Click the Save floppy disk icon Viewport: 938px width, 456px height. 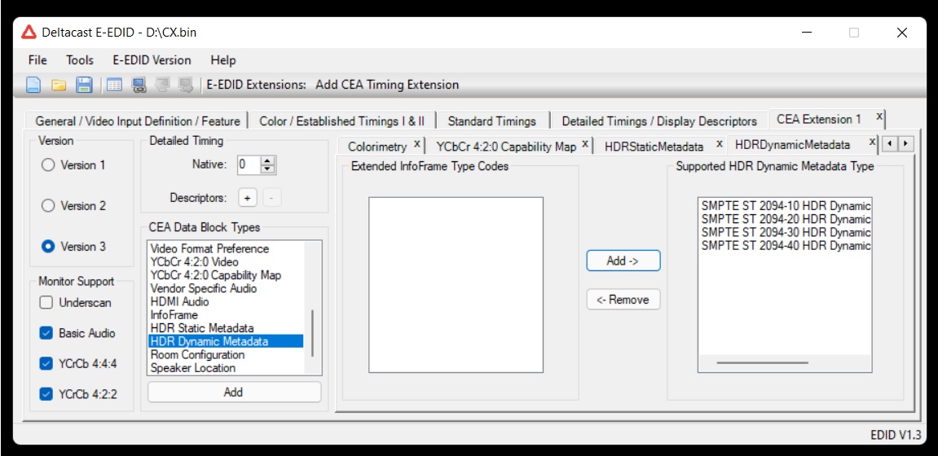[84, 85]
